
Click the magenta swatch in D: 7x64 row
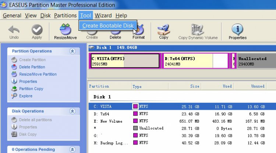(135, 113)
